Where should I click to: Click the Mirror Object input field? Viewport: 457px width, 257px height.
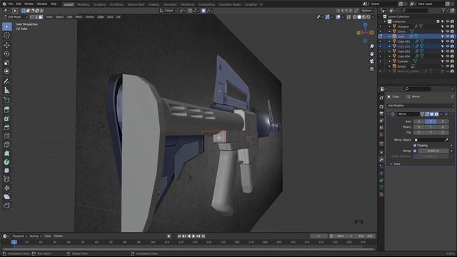[431, 140]
